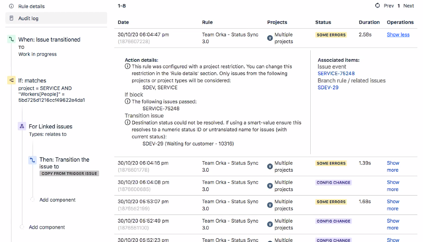Add component inside the Linked issues branch
This screenshot has width=423, height=242.
(x=57, y=200)
